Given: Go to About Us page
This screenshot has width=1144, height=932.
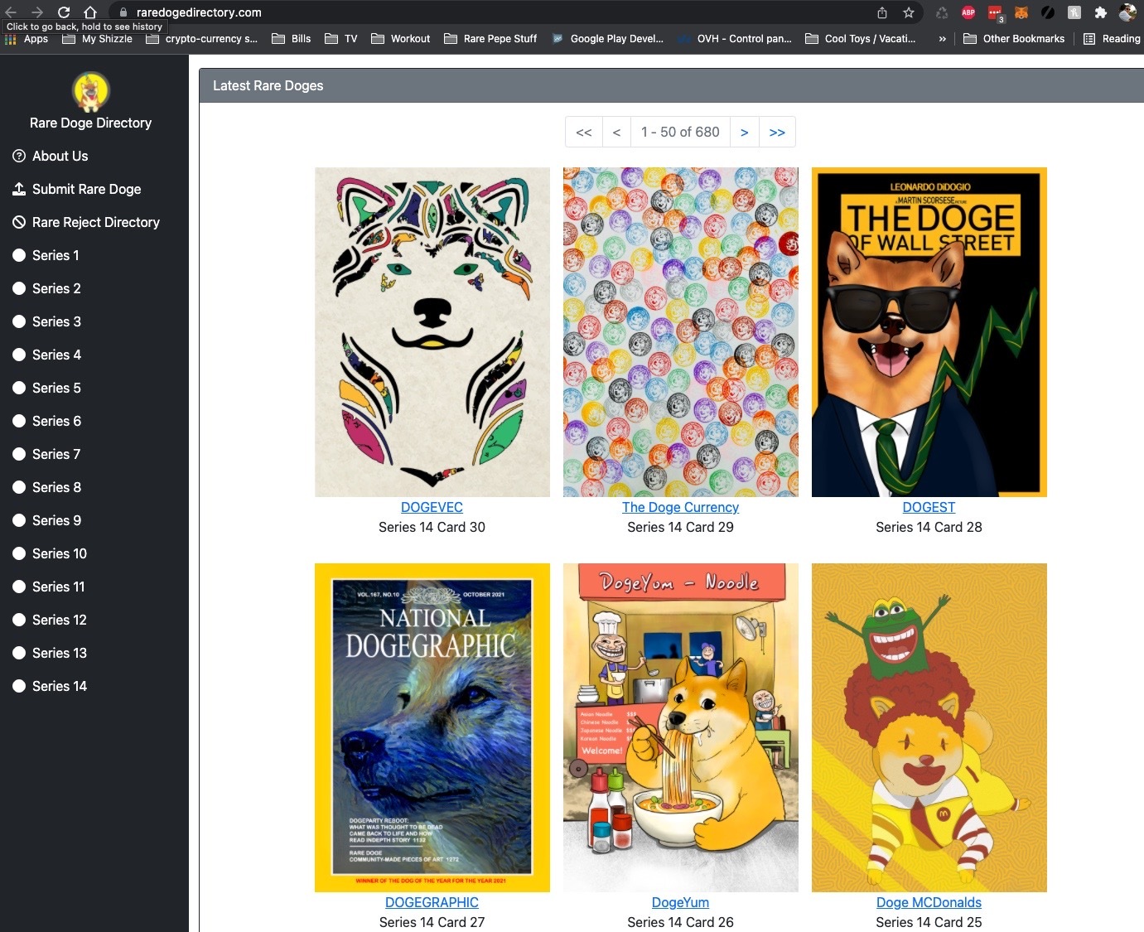Looking at the screenshot, I should coord(60,156).
